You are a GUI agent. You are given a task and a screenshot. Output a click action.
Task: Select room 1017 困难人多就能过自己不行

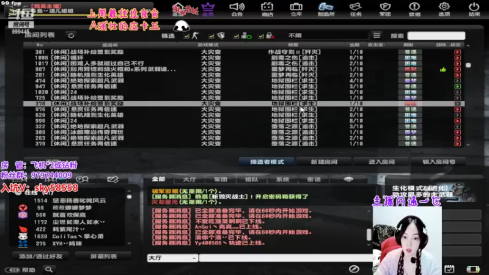click(x=244, y=64)
